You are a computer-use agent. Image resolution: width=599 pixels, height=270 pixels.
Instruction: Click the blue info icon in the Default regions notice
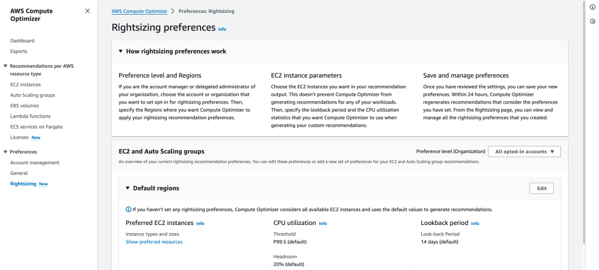[x=128, y=209]
